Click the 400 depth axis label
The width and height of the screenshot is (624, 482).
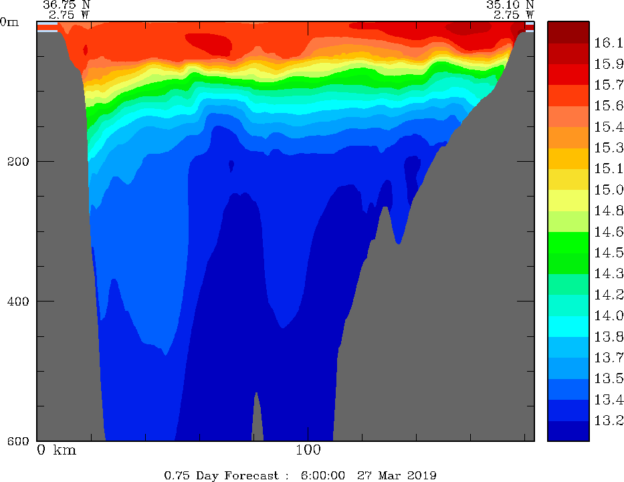coord(18,301)
